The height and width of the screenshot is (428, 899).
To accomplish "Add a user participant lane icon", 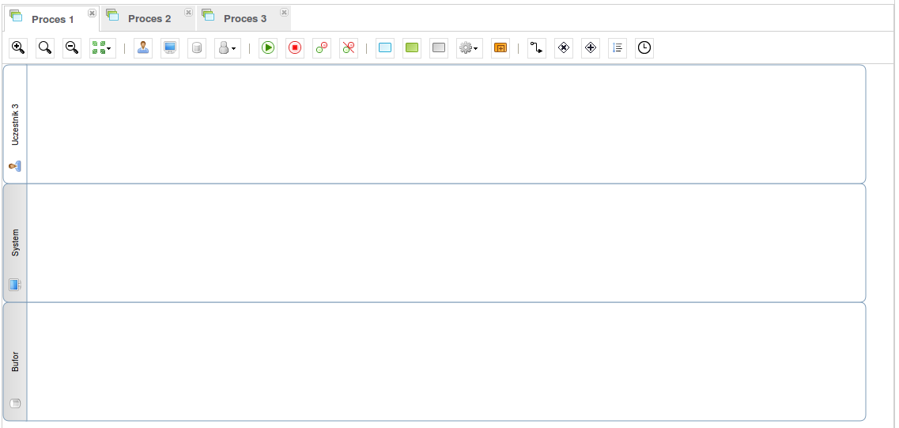I will (x=143, y=48).
